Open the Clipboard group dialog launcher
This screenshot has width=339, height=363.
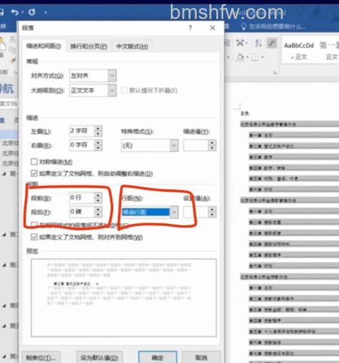16,73
